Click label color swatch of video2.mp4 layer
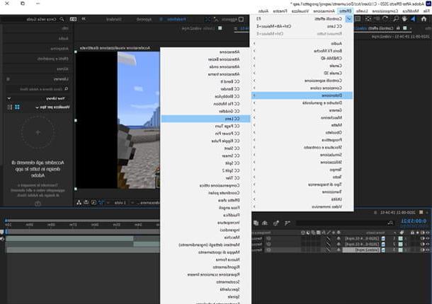The height and width of the screenshot is (304, 432). click(400, 250)
